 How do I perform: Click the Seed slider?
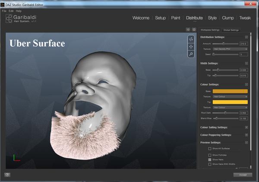[x=225, y=54]
